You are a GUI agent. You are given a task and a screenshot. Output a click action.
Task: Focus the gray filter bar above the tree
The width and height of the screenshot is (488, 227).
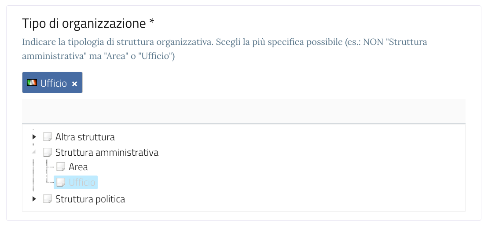pos(243,111)
